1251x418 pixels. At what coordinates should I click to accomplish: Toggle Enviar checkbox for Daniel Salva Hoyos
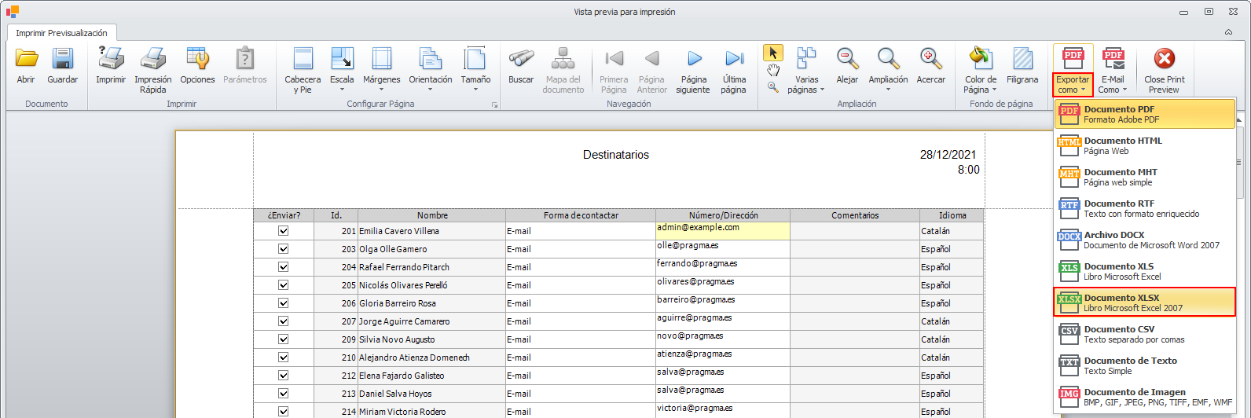tap(284, 394)
